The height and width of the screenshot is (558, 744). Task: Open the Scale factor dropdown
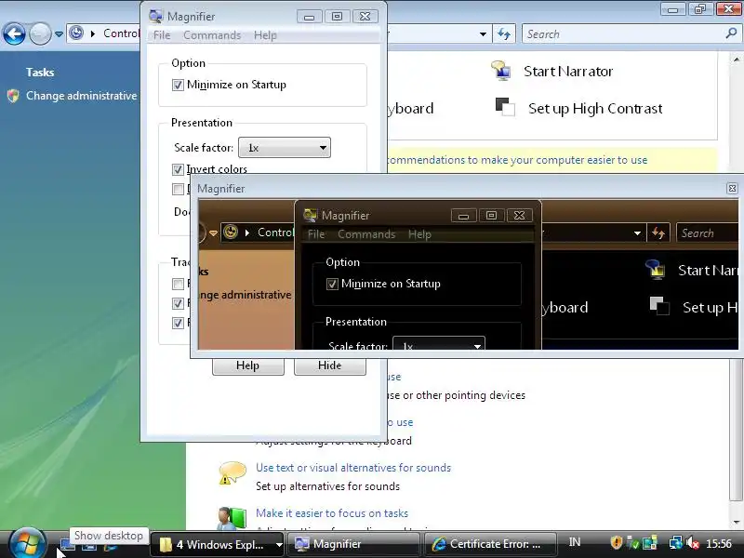tap(285, 148)
